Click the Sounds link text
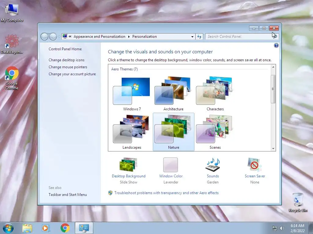This screenshot has width=313, height=234. tap(213, 176)
